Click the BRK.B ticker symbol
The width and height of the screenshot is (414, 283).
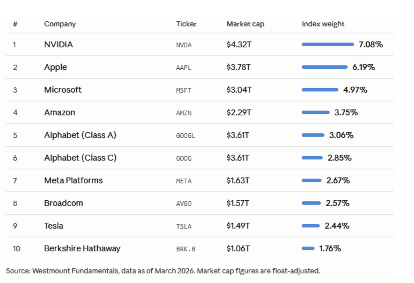(x=186, y=249)
